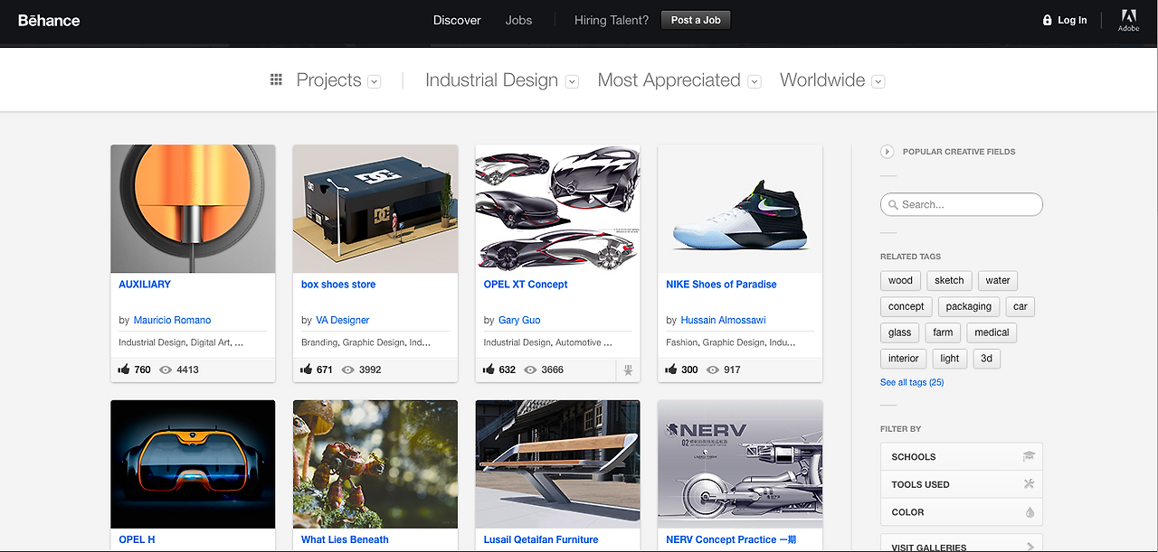Viewport: 1158px width, 552px height.
Task: Open the NIKE Shoes of Paradise sneaker thumbnail
Action: point(740,209)
